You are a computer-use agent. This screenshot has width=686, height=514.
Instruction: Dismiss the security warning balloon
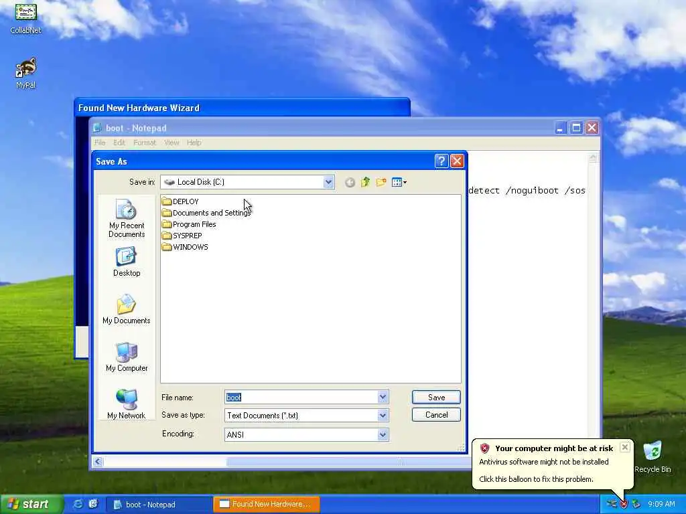625,447
